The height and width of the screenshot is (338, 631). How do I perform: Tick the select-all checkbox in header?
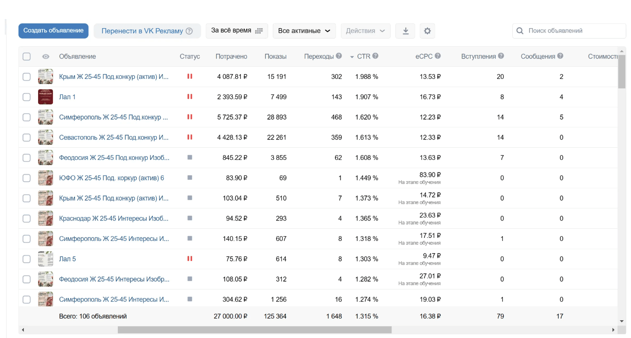tap(26, 56)
